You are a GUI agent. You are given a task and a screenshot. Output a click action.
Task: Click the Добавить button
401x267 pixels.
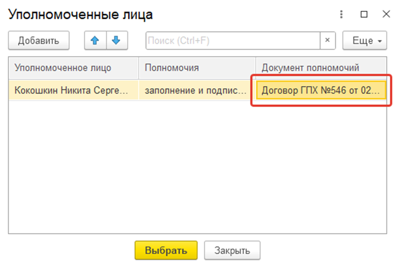pos(38,40)
